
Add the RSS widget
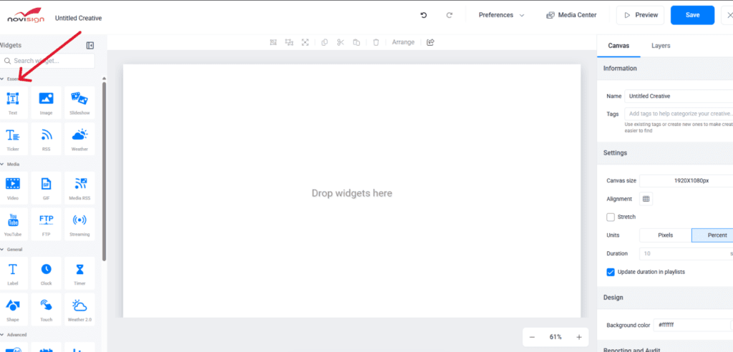pyautogui.click(x=47, y=139)
